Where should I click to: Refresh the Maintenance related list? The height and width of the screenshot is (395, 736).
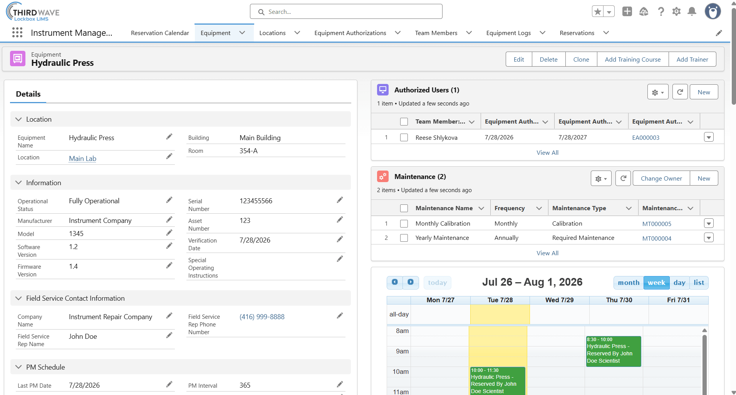[623, 178]
